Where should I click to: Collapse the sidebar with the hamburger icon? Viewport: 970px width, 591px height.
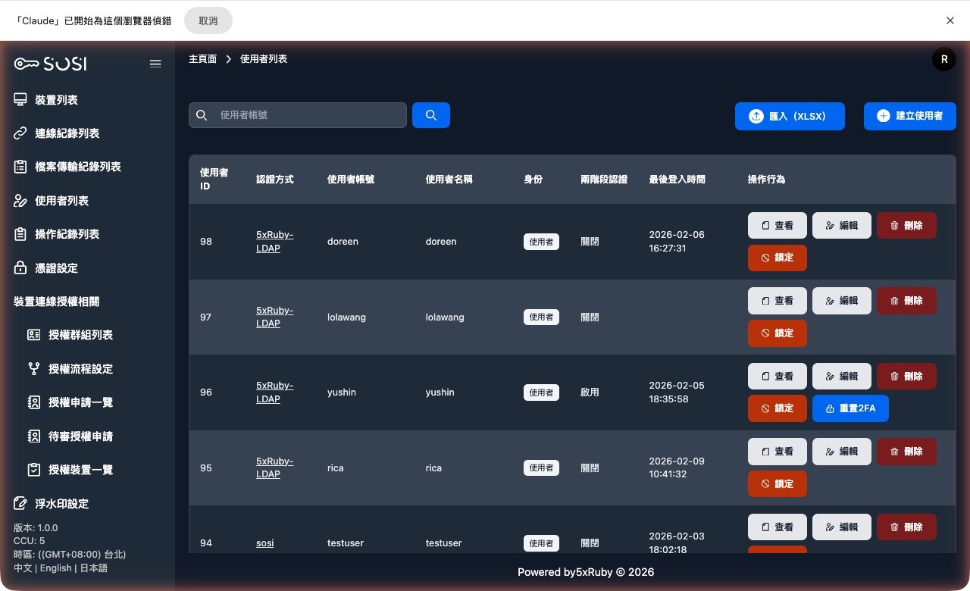click(x=155, y=64)
